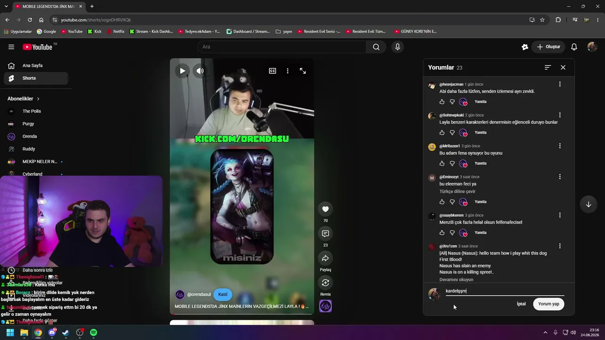605x340 pixels.
Task: Close the Yorumlar comments panel
Action: 563,68
